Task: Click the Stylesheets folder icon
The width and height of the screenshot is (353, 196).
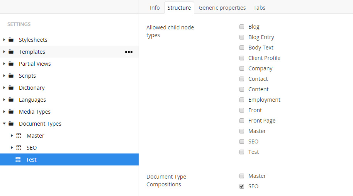Action: (11, 40)
